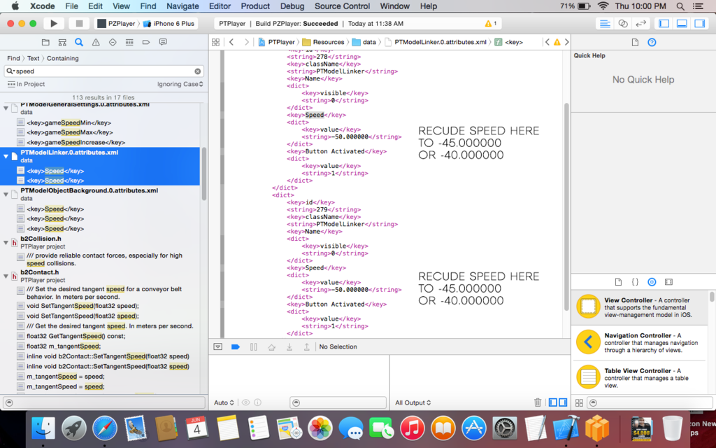Image resolution: width=716 pixels, height=448 pixels.
Task: Collapse PTModelObjectBackground.0.attributes.xml results
Action: [x=6, y=195]
